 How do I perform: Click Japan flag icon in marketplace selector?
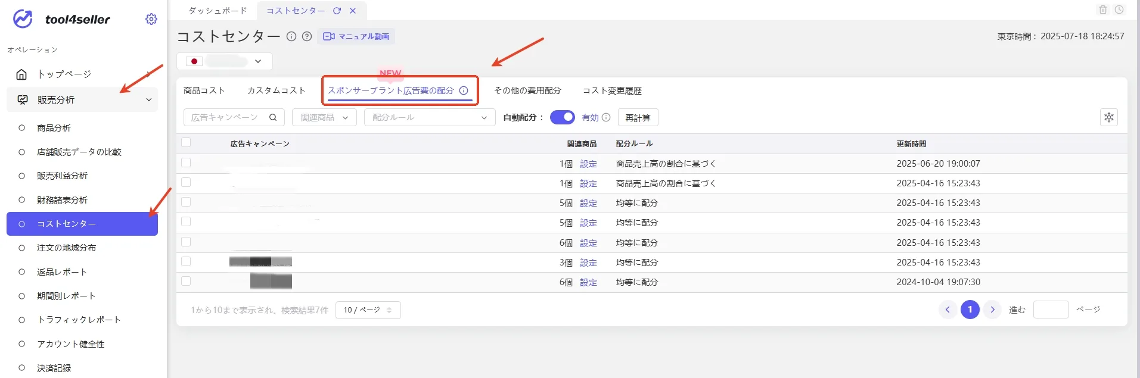point(194,61)
